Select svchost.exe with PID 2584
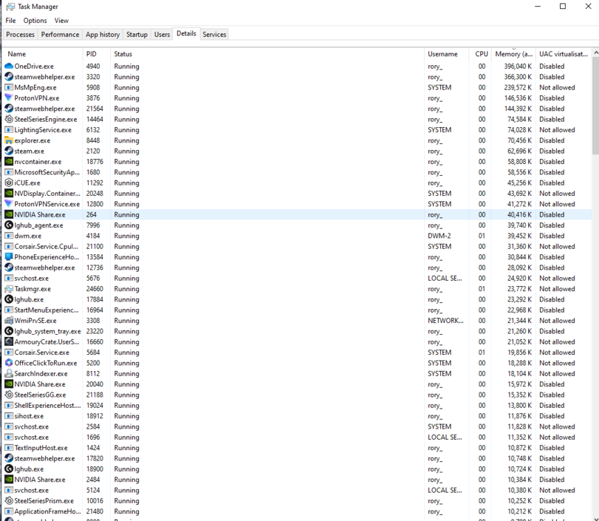The image size is (599, 521). click(31, 427)
